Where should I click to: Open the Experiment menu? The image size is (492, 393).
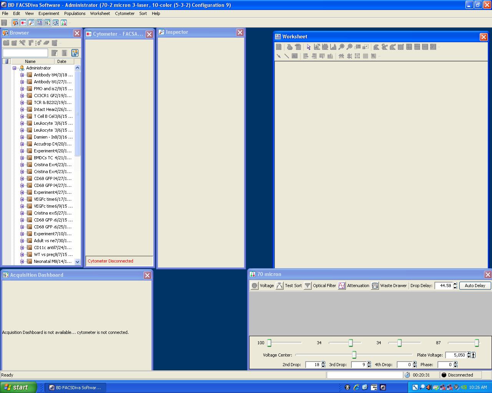coord(49,13)
